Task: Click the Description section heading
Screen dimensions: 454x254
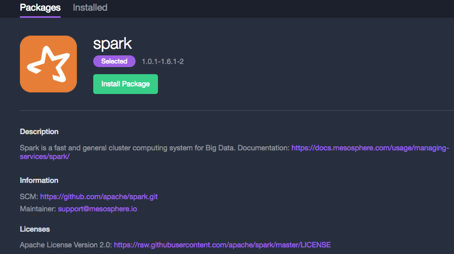Action: click(39, 132)
